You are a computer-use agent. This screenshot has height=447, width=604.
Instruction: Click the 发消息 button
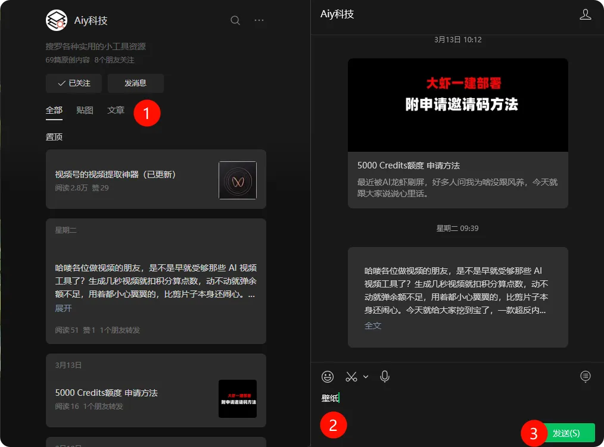coord(136,83)
